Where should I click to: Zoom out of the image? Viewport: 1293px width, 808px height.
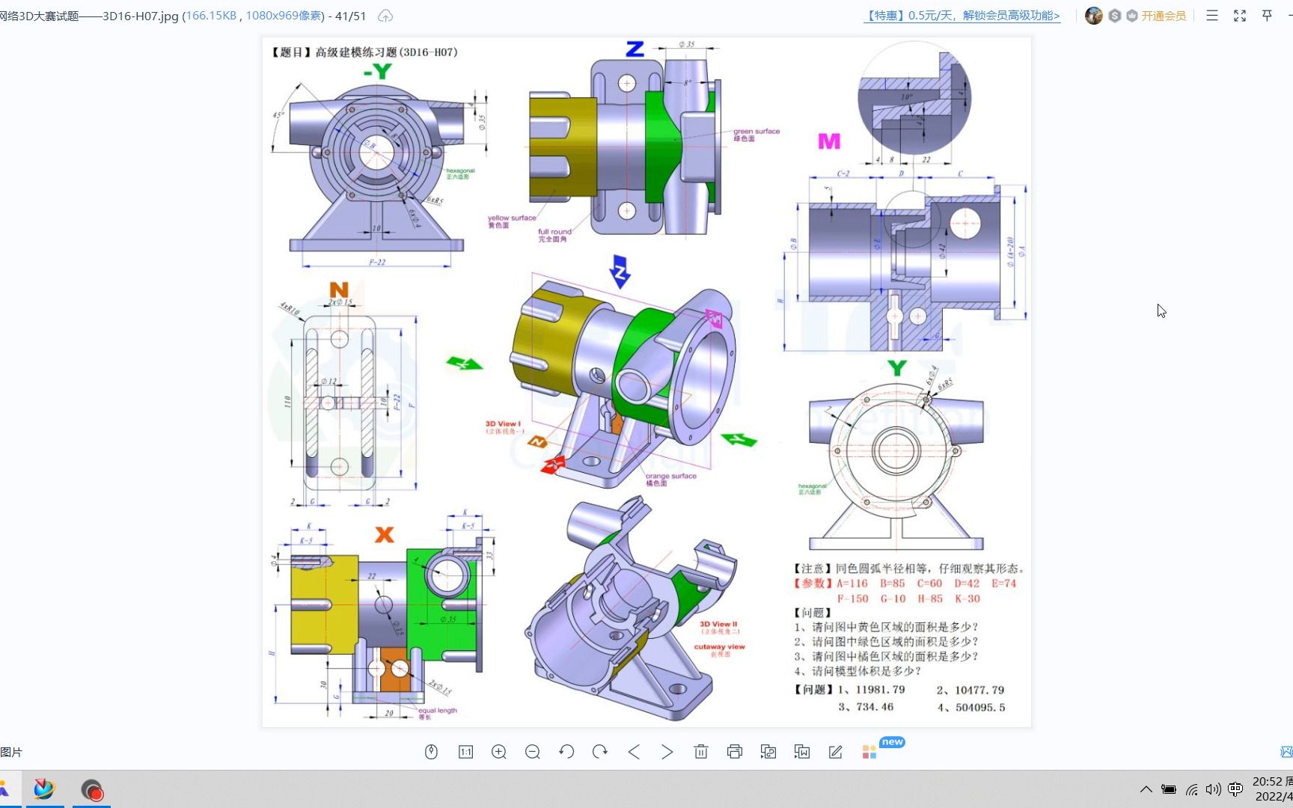(533, 752)
